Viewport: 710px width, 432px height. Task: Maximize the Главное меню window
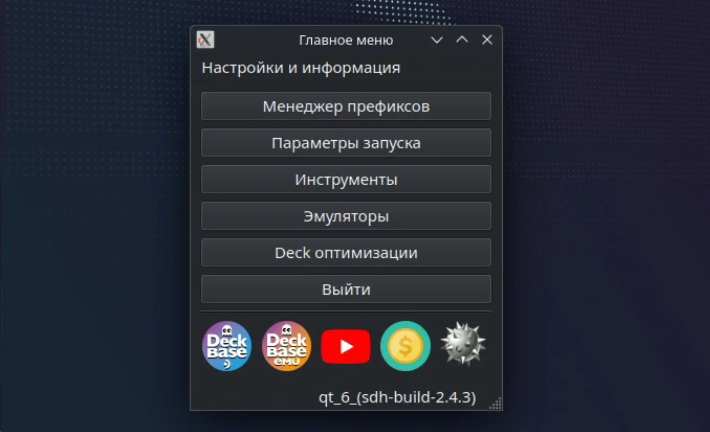[x=462, y=40]
